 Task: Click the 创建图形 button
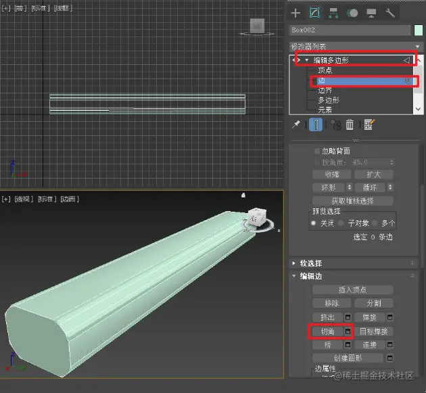pyautogui.click(x=348, y=358)
